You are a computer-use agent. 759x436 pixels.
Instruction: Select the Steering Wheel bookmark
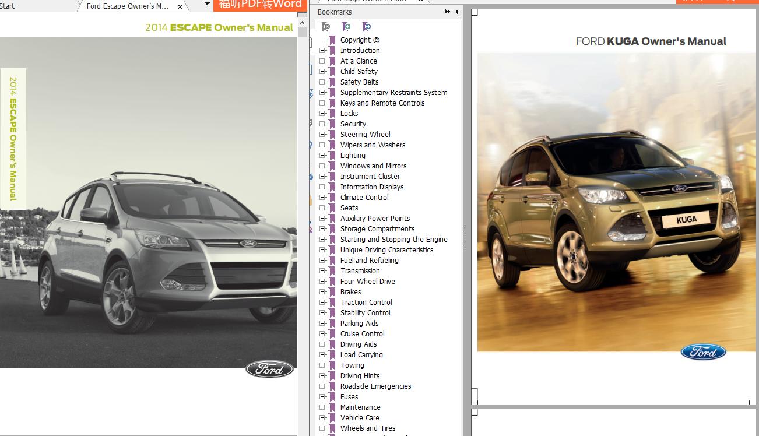[366, 135]
